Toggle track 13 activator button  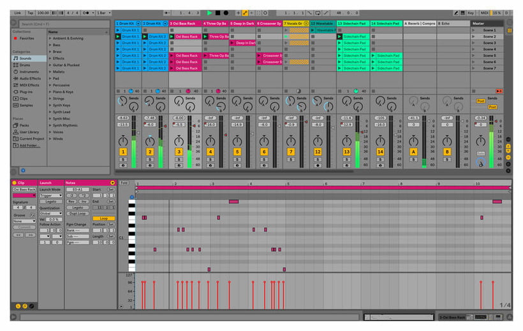pyautogui.click(x=346, y=152)
